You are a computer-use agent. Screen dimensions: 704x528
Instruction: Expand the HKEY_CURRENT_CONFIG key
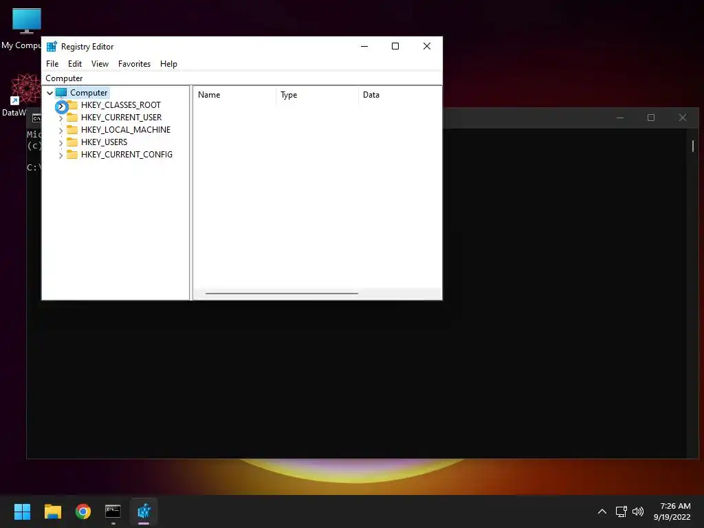point(61,155)
